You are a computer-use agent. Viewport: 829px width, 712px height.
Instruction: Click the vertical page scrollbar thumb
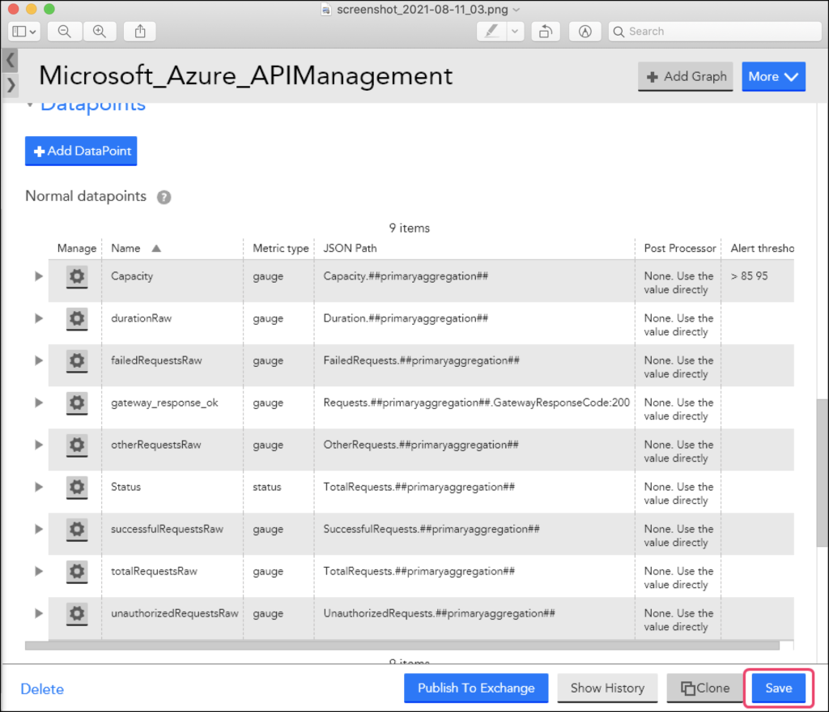[x=823, y=473]
